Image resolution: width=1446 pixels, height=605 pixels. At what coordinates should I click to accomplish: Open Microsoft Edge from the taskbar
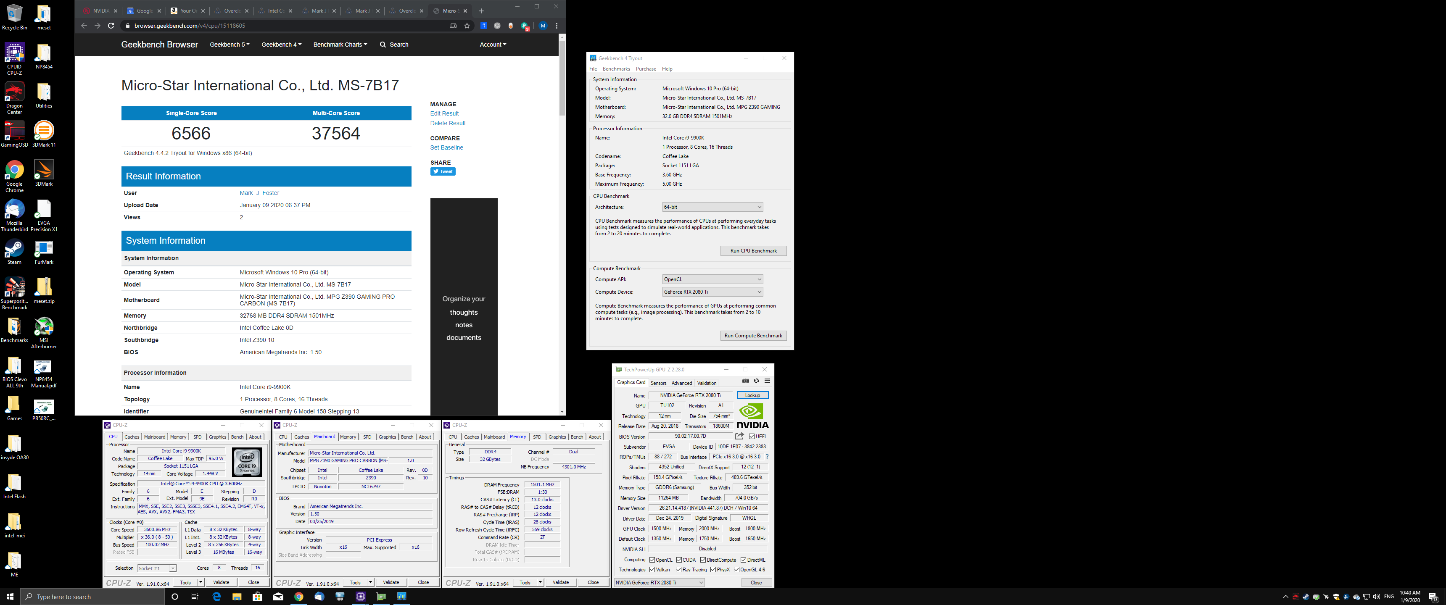coord(216,597)
